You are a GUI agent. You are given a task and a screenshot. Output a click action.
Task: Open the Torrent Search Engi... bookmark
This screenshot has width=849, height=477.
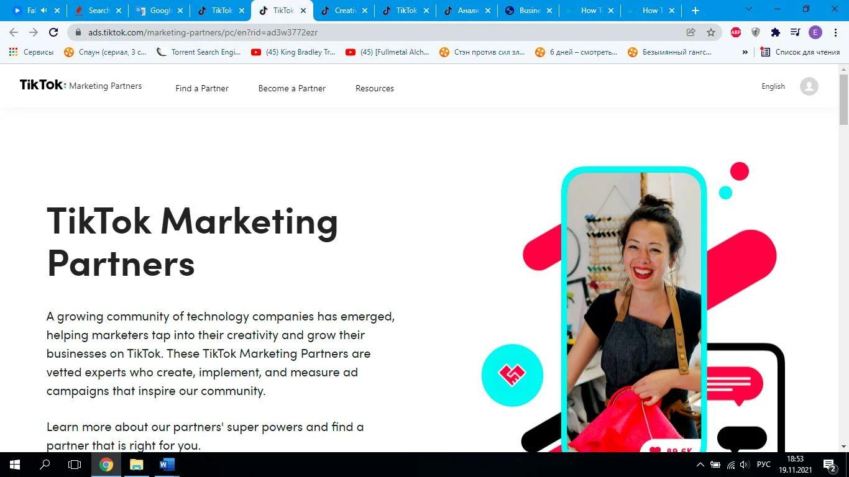(x=199, y=52)
